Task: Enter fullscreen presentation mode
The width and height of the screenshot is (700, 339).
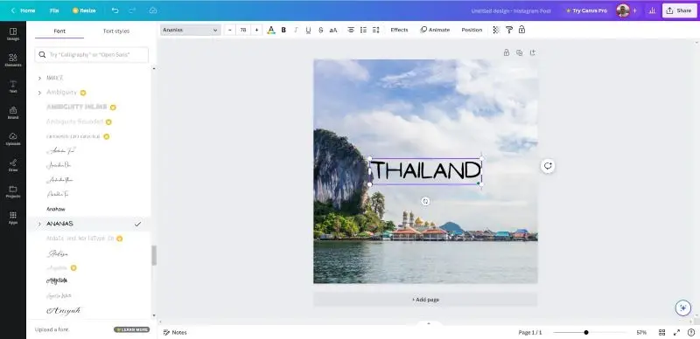Action: point(676,332)
